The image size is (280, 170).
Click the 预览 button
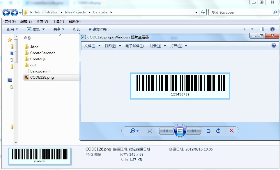(33, 29)
